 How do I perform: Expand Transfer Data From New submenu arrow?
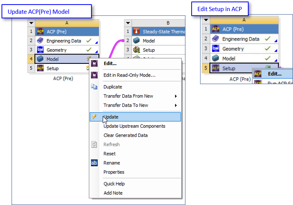(x=176, y=96)
